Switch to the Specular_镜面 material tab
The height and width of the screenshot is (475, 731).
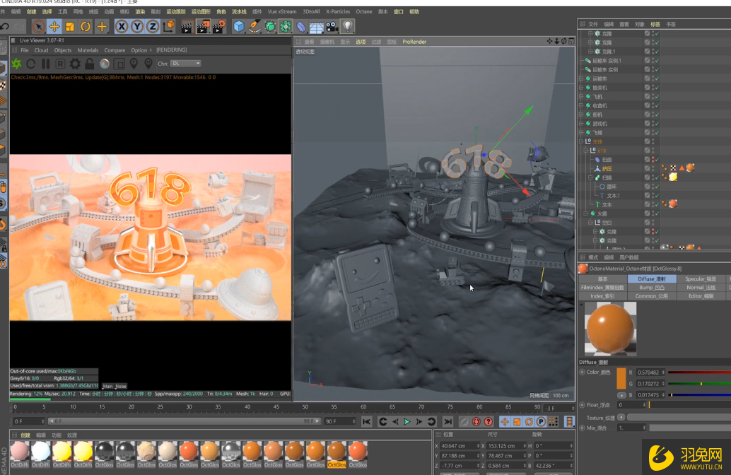click(700, 279)
